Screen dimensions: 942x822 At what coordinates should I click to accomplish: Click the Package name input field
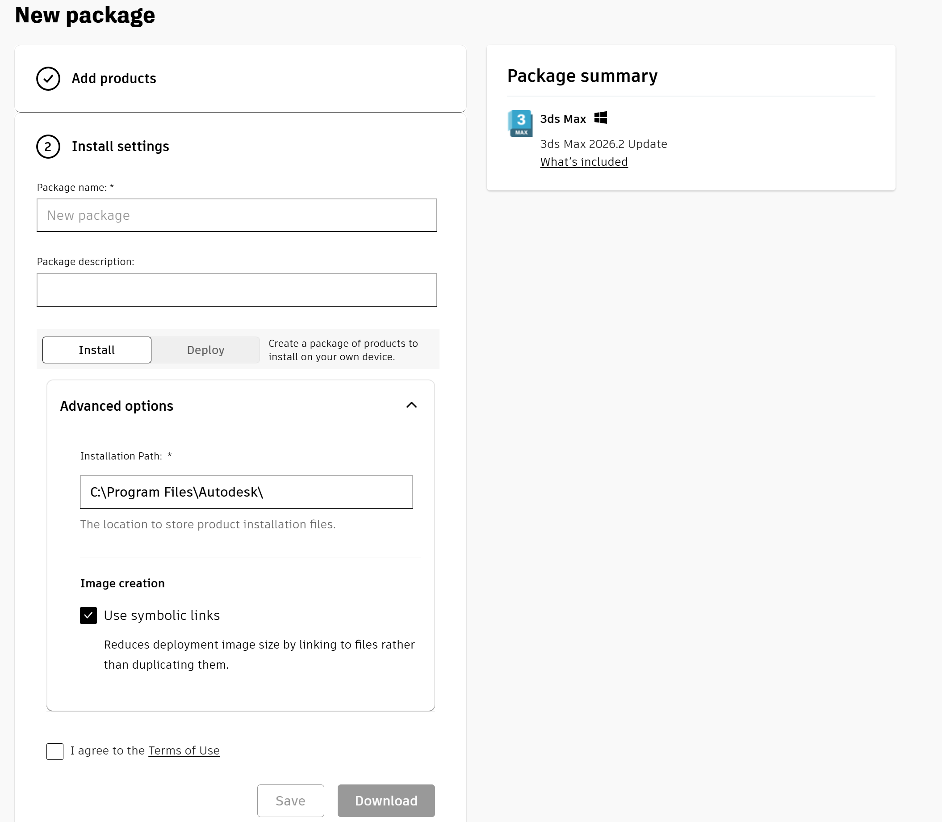pyautogui.click(x=236, y=215)
